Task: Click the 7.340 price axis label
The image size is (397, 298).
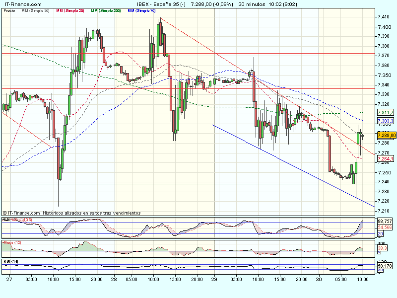Action: pos(383,84)
